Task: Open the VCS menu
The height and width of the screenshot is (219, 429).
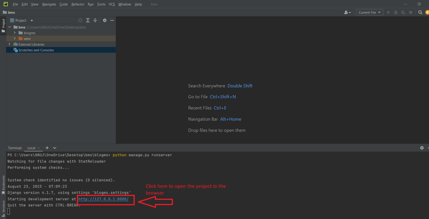Action: point(111,4)
